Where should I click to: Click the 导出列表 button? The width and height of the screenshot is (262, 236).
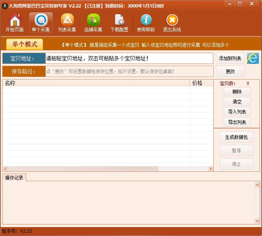click(237, 122)
